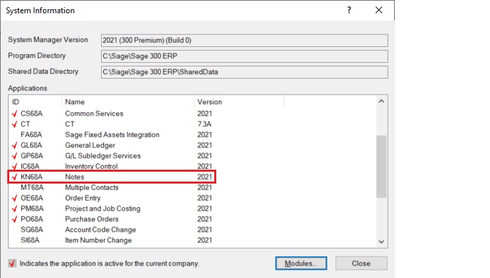Click the Version column header
This screenshot has width=490, height=278.
[239, 102]
